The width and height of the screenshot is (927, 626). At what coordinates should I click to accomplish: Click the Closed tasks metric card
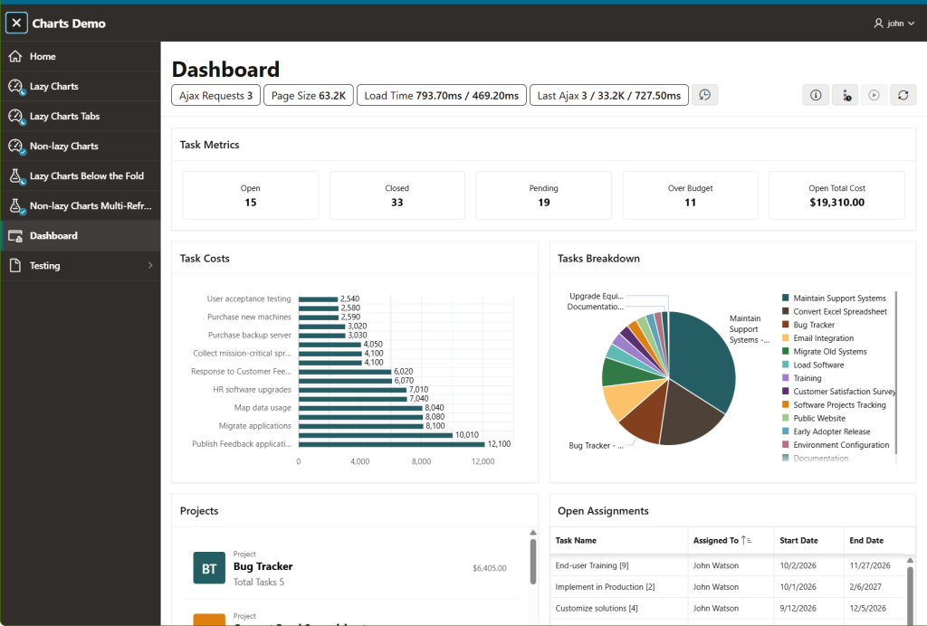[x=397, y=195]
